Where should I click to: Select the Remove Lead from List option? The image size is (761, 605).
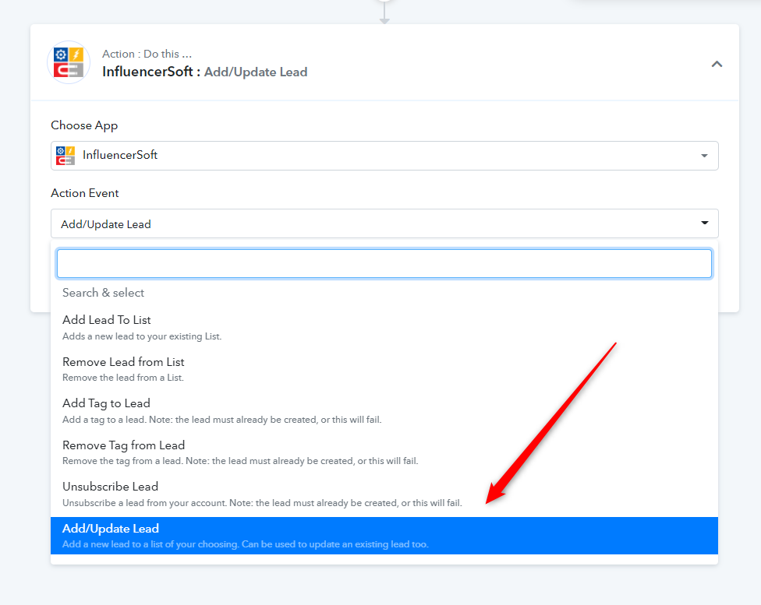point(384,369)
